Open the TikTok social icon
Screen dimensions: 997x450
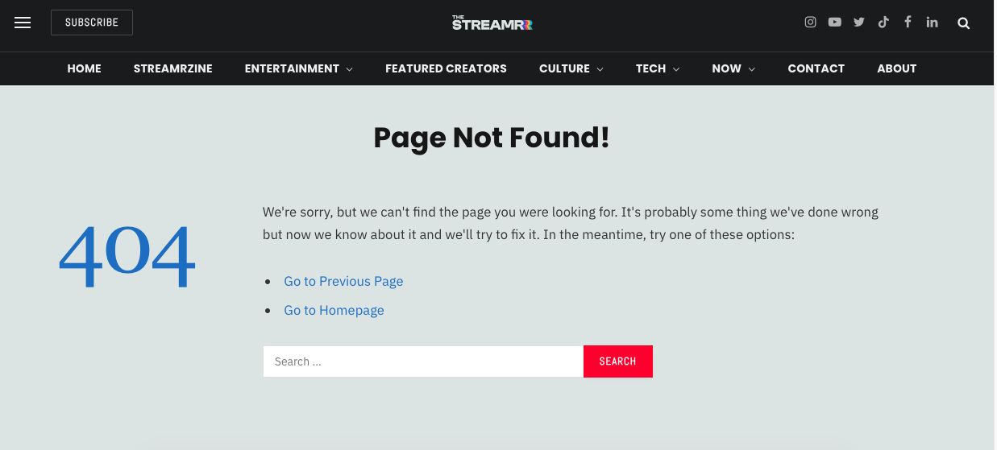pyautogui.click(x=883, y=23)
